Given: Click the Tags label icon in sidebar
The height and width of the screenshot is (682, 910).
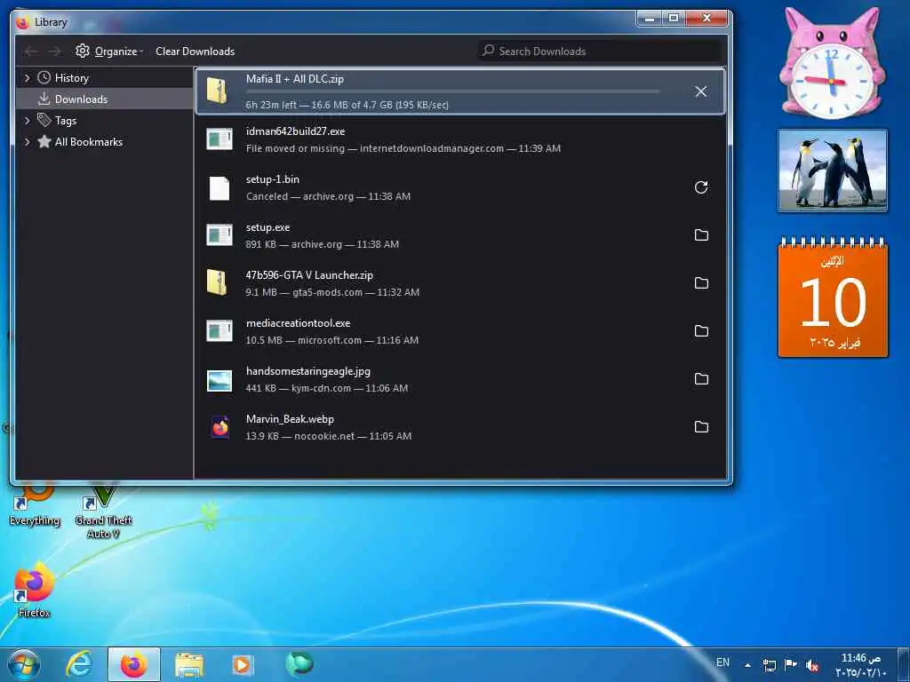Looking at the screenshot, I should [44, 120].
